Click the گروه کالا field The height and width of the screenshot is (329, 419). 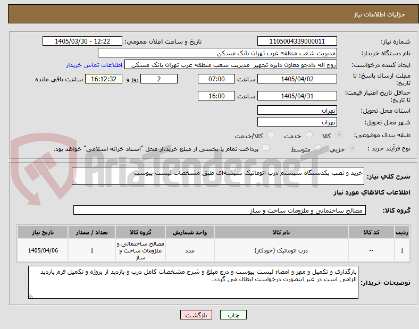click(220, 210)
